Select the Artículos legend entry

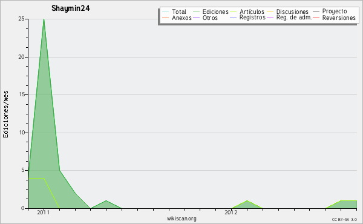(252, 12)
